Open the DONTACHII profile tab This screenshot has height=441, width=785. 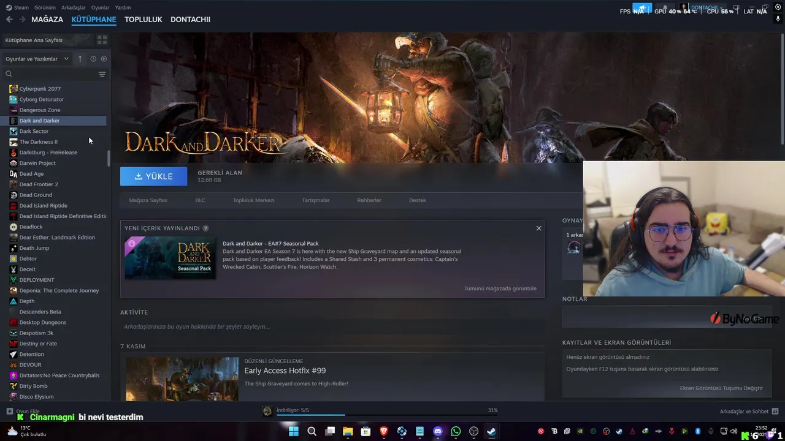(x=190, y=20)
